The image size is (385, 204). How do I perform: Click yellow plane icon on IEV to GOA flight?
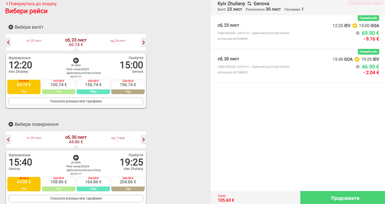tap(355, 25)
